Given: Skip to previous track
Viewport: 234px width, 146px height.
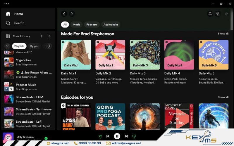Looking at the screenshot, I should [108, 136].
